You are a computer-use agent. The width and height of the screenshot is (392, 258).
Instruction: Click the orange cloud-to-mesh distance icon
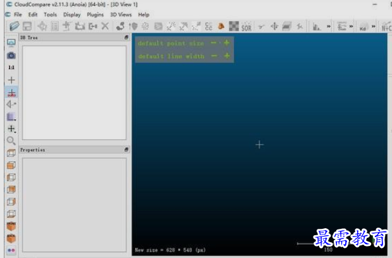click(221, 26)
